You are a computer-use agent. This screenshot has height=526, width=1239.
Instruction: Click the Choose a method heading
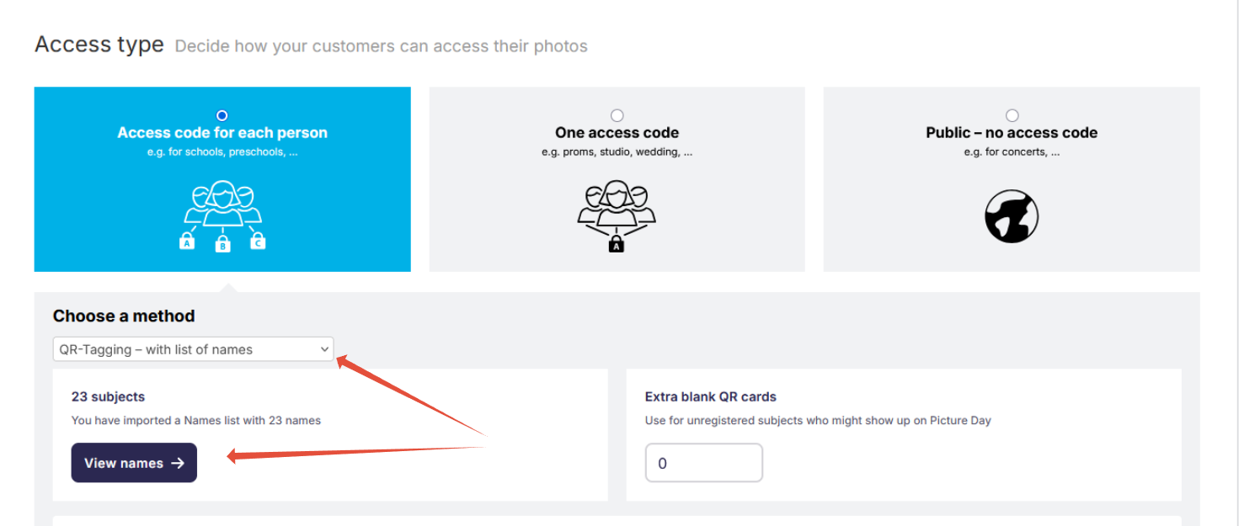[124, 316]
